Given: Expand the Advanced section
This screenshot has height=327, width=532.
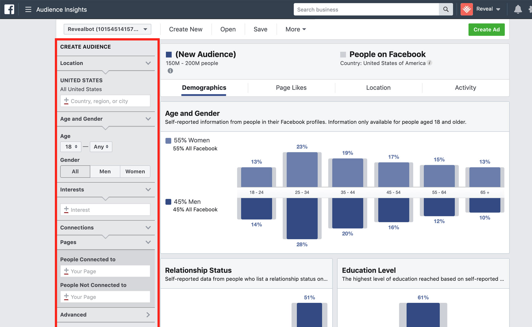Looking at the screenshot, I should point(105,315).
